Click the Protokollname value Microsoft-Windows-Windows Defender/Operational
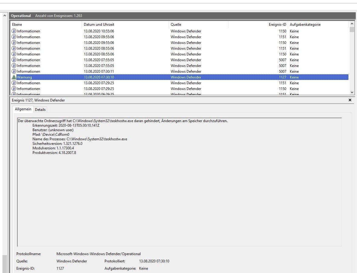 click(x=98, y=254)
